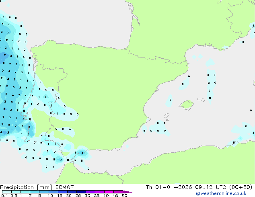Click the 25–30 mm darkest blue swatch
This screenshot has width=255, height=197.
pyautogui.click(x=81, y=192)
